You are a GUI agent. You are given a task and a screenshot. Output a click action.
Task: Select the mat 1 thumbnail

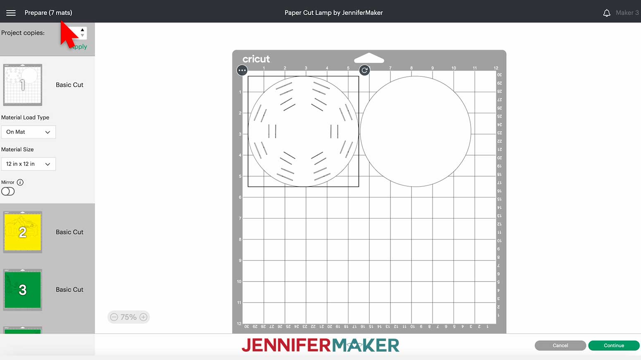coord(23,85)
